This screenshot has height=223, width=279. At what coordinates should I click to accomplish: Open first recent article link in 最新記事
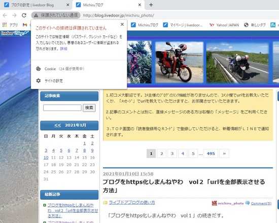[73, 210]
